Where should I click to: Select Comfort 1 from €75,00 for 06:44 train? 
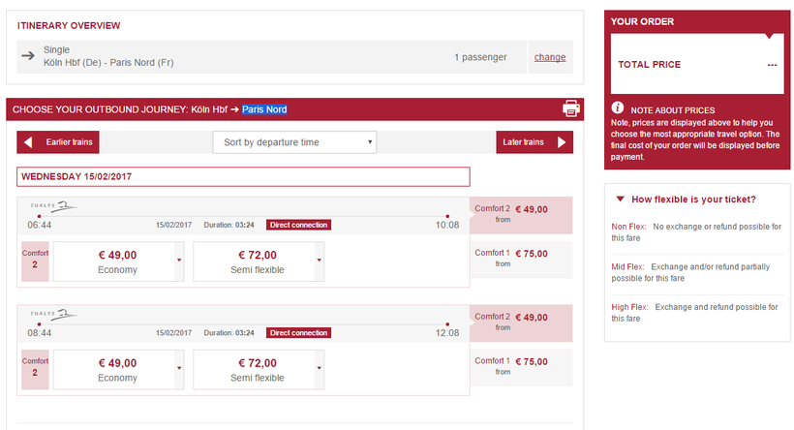click(x=522, y=259)
